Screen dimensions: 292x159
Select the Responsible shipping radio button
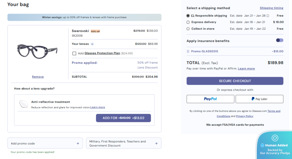pyautogui.click(x=188, y=16)
